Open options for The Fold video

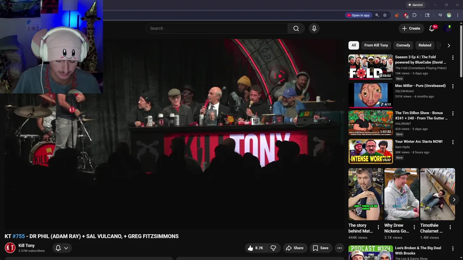click(453, 58)
